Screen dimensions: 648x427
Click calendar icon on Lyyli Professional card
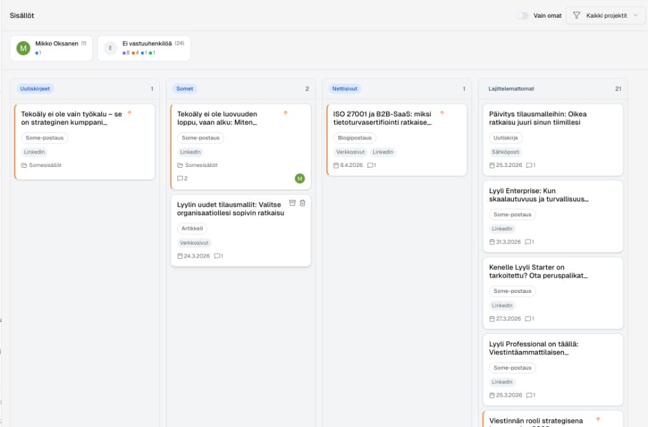(492, 395)
